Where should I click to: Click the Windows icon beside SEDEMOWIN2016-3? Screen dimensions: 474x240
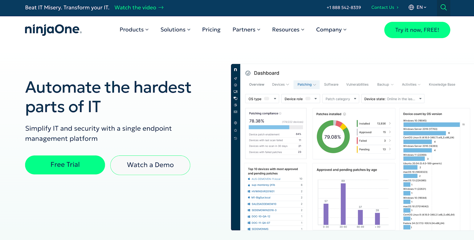click(249, 210)
